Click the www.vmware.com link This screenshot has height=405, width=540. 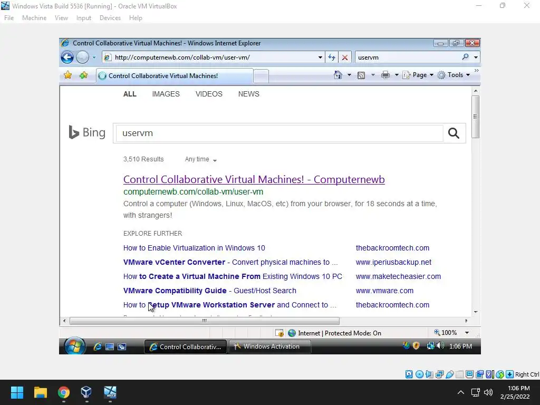coord(384,291)
